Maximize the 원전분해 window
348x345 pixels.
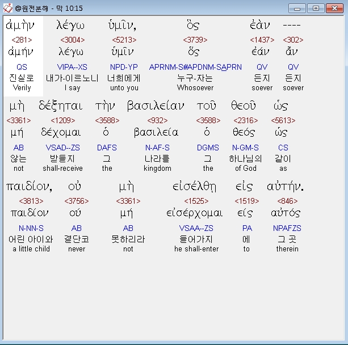(x=316, y=9)
